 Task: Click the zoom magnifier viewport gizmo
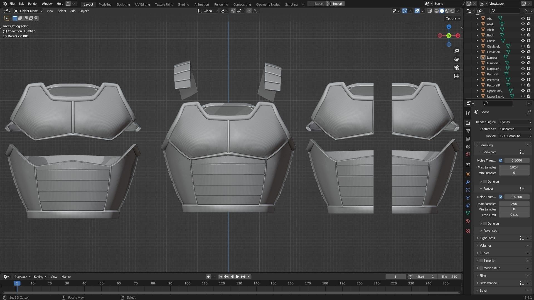coord(457,51)
